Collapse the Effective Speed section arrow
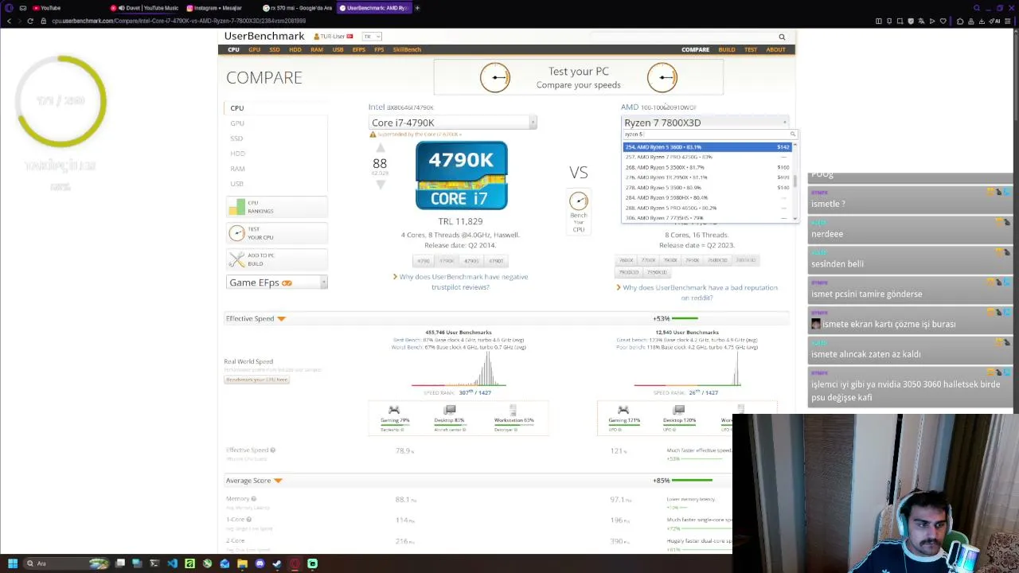This screenshot has width=1019, height=573. pos(281,319)
